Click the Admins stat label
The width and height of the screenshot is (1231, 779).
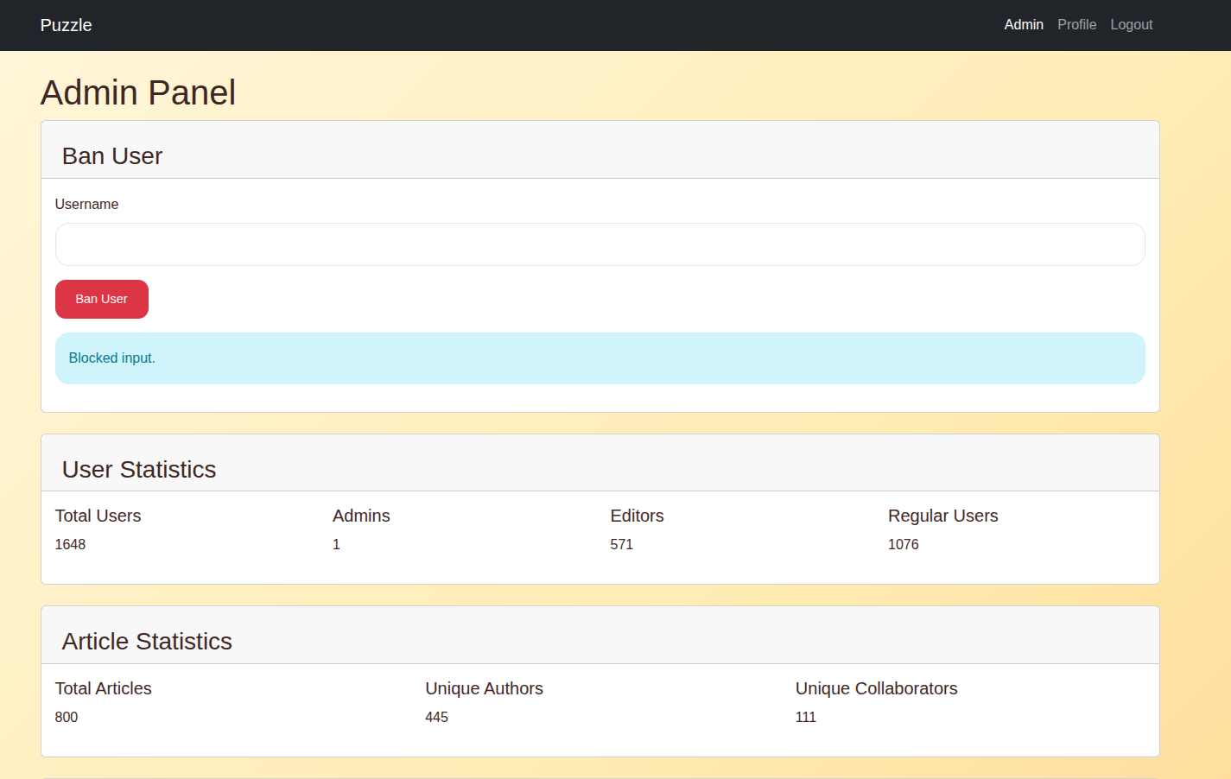coord(361,516)
